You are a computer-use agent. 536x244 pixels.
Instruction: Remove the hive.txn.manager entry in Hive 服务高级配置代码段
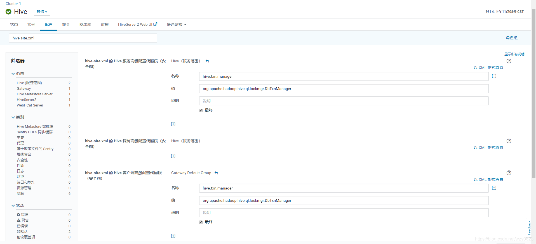[494, 76]
